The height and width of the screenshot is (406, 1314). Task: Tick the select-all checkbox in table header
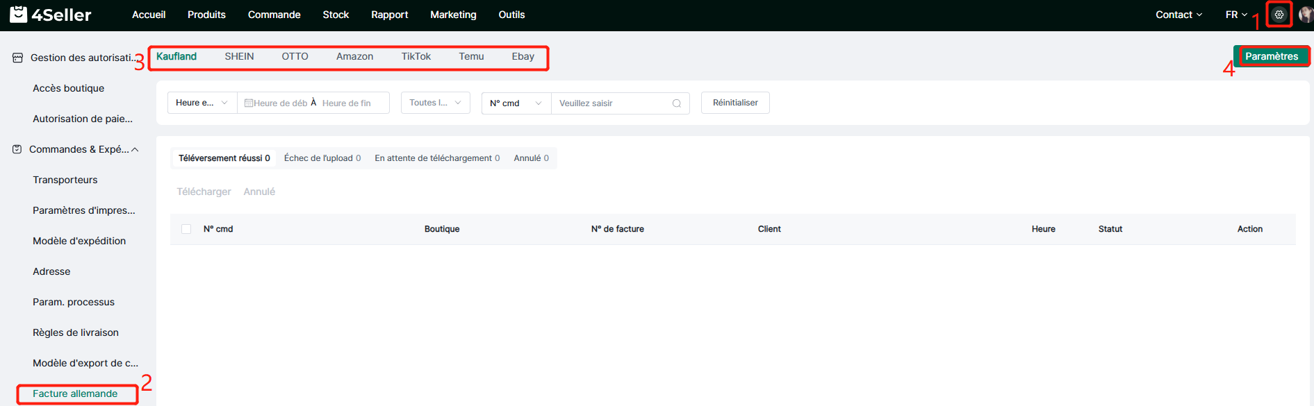[x=186, y=229]
